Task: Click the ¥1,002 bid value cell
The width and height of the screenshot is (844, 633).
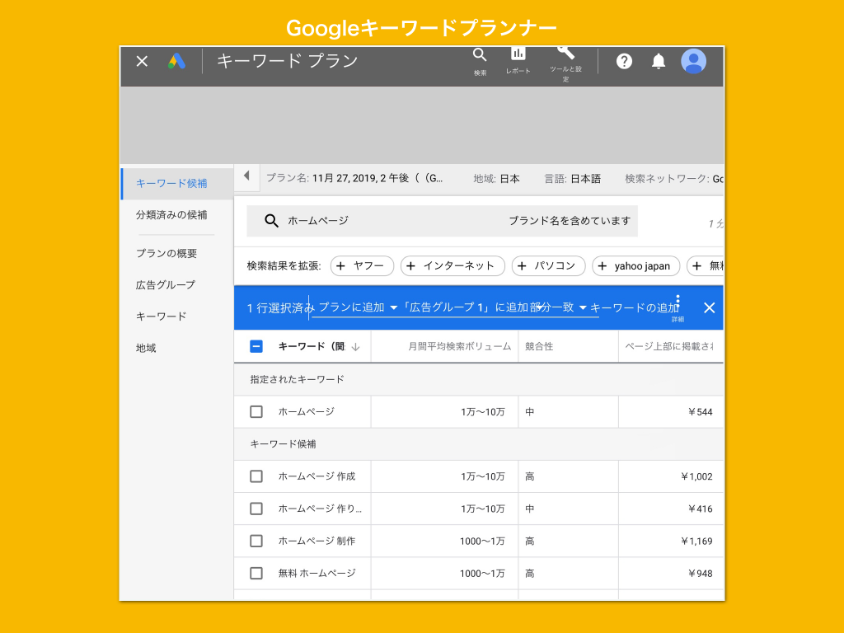Action: (696, 477)
